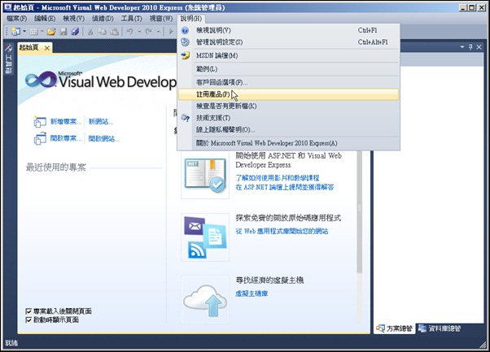Click the Add New Item toolbar icon

point(34,32)
